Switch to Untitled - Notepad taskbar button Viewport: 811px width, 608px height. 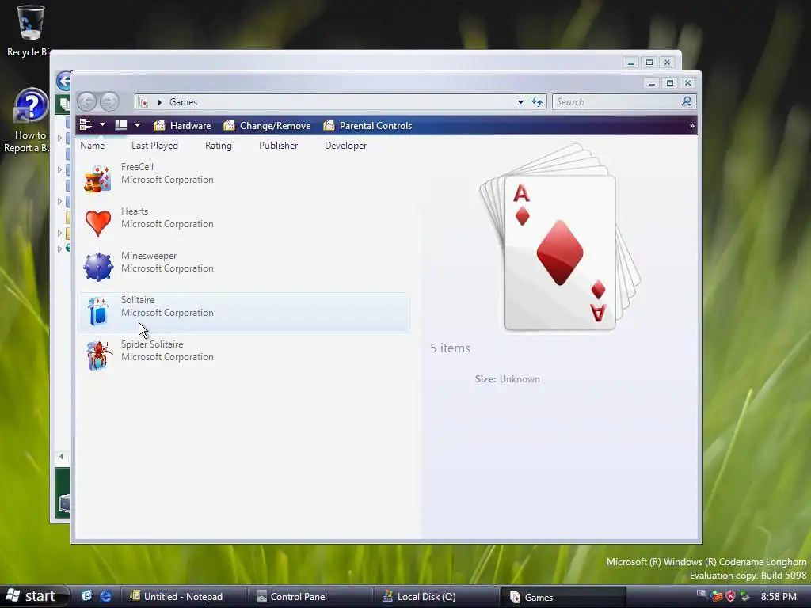coord(184,597)
